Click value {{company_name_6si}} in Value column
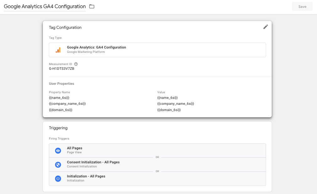The image size is (317, 194). coord(176,104)
